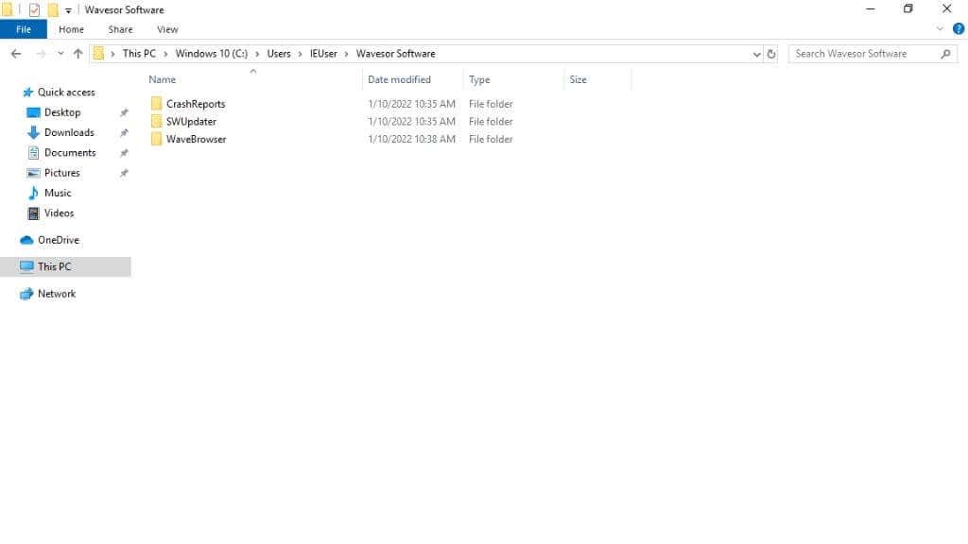The width and height of the screenshot is (968, 544).
Task: Click the pin icon beside Desktop
Action: (124, 112)
